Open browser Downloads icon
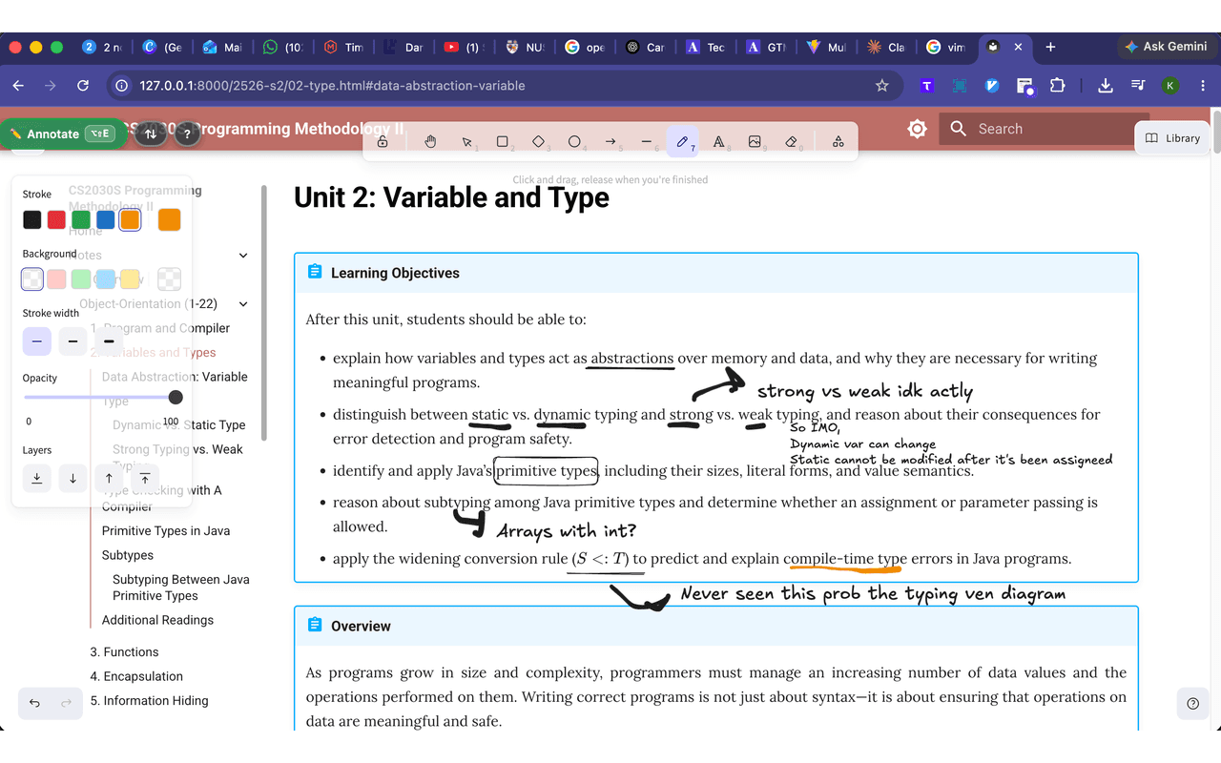Screen dimensions: 1221x763 1106,86
